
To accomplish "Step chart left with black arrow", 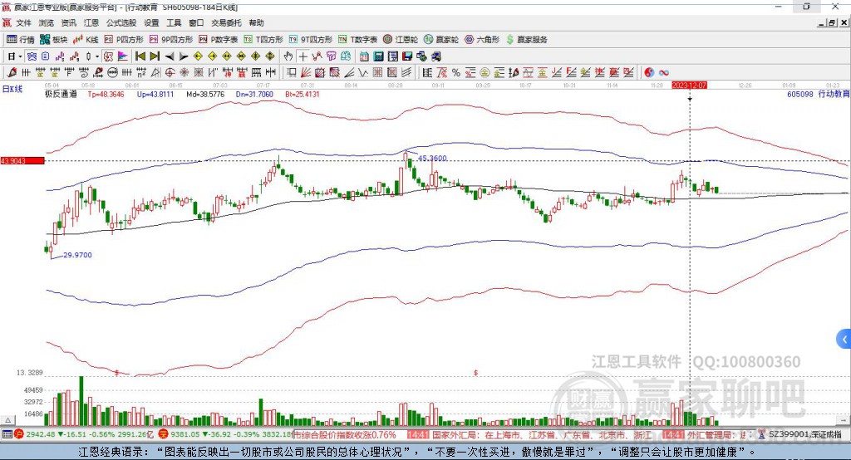I will point(170,56).
